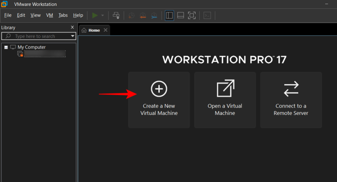This screenshot has height=182, width=337.
Task: Open the Snapshot Manager icon
Action: point(154,15)
